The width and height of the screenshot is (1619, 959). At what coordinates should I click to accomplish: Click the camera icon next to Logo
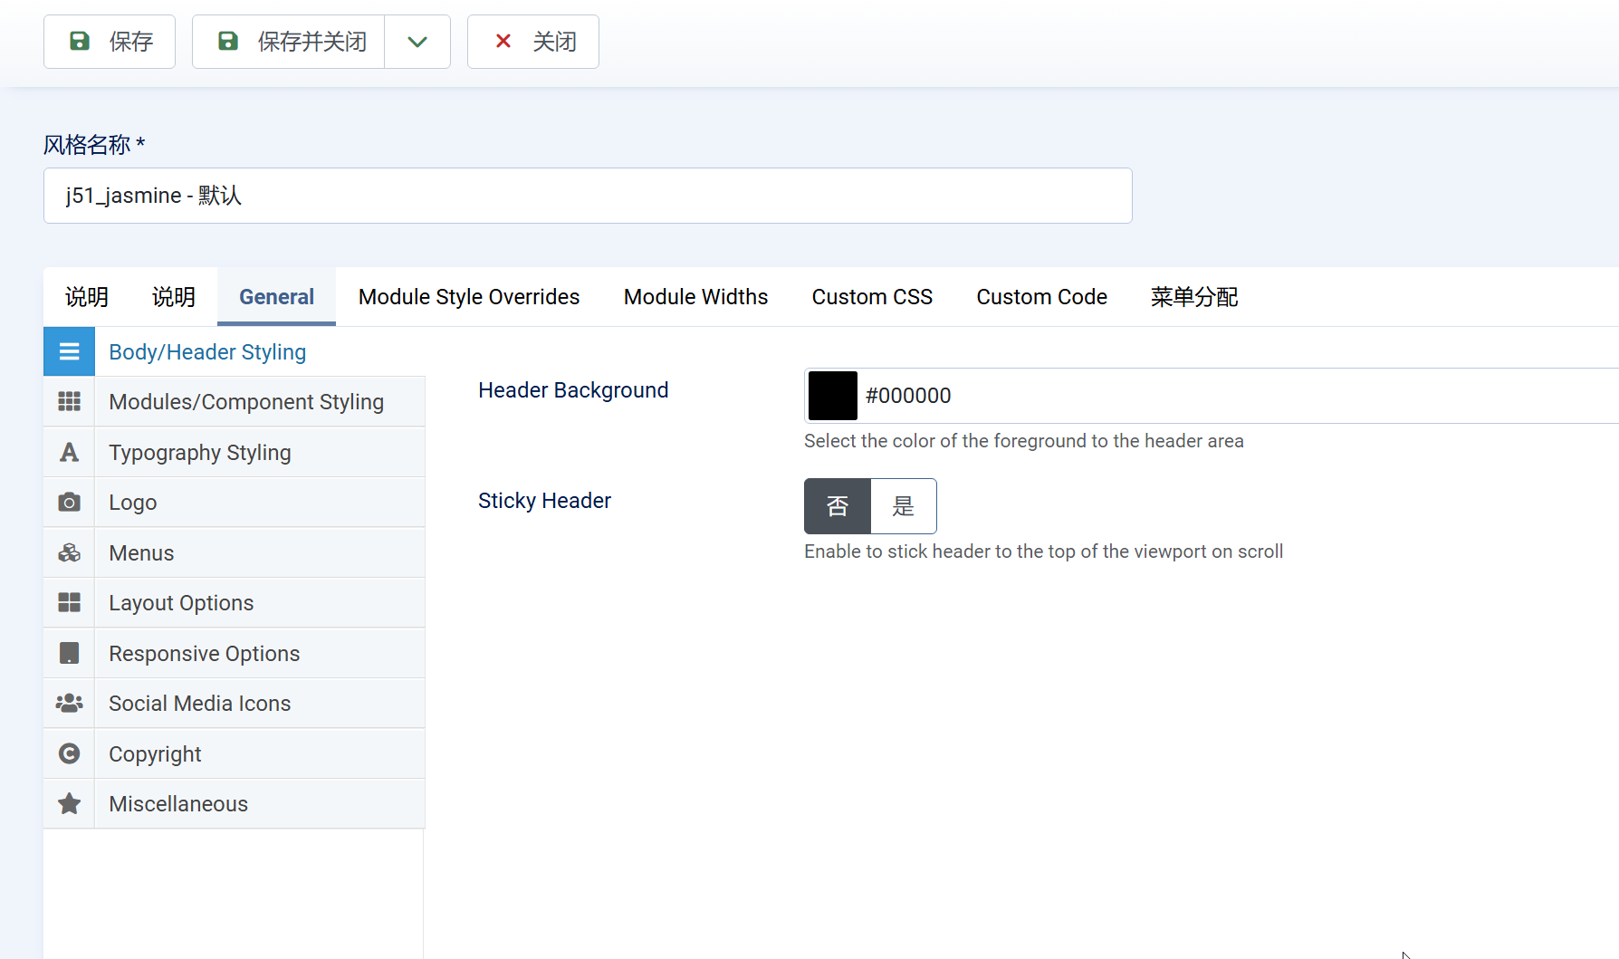point(69,503)
